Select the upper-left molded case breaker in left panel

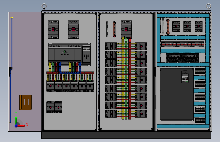pyautogui.click(x=53, y=30)
